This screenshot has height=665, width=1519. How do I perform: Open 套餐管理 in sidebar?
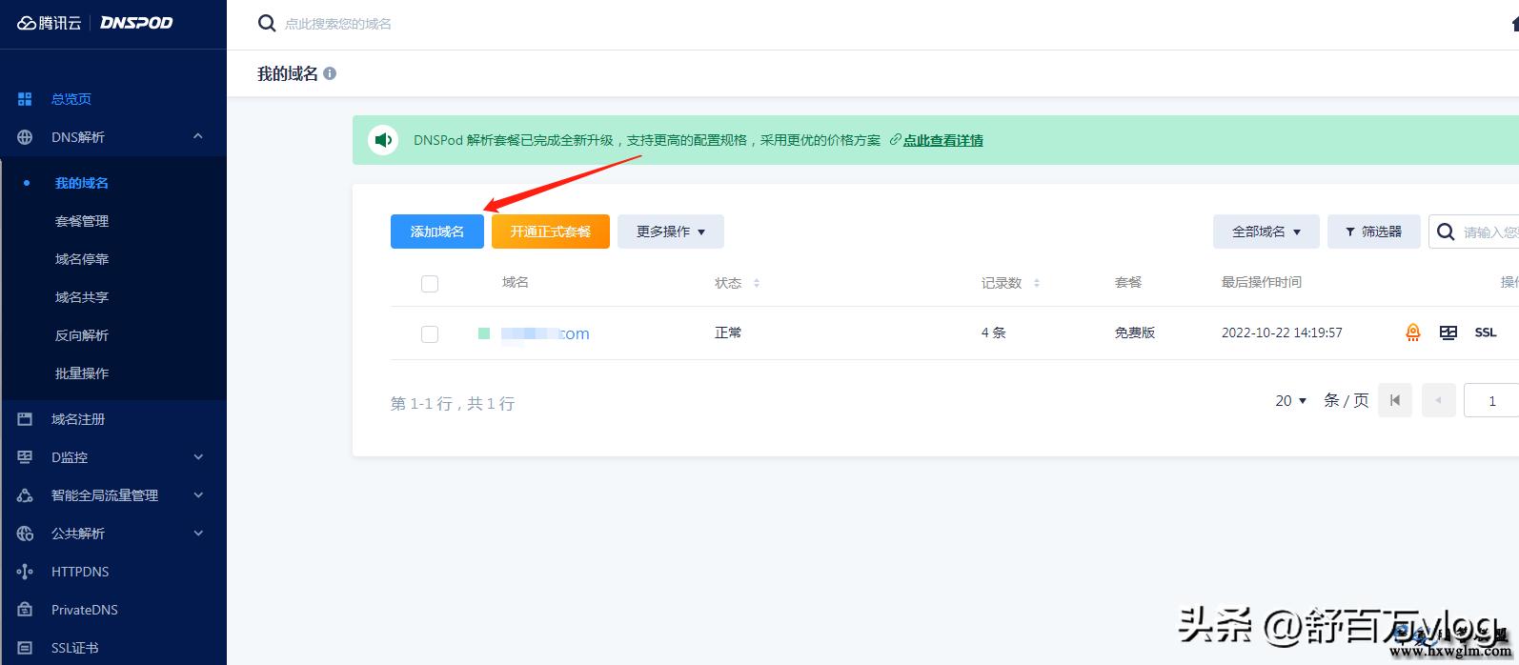(82, 221)
